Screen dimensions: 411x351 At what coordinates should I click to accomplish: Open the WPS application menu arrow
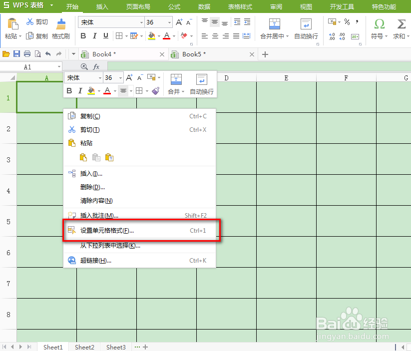pyautogui.click(x=51, y=5)
